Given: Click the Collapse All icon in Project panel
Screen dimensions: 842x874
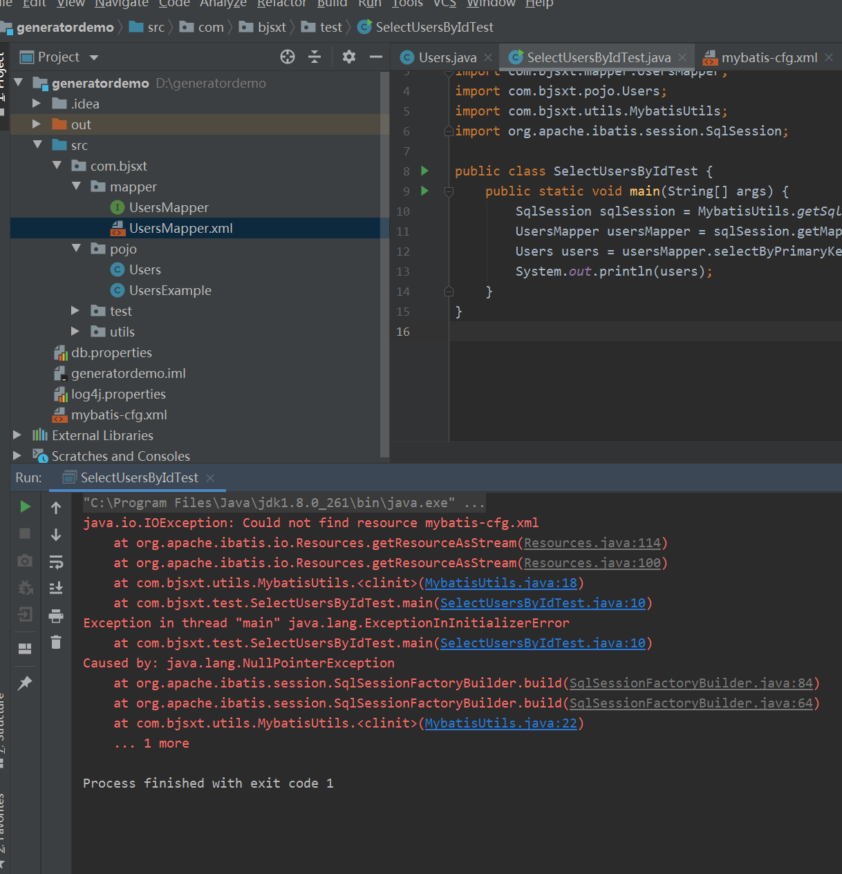Looking at the screenshot, I should click(315, 57).
